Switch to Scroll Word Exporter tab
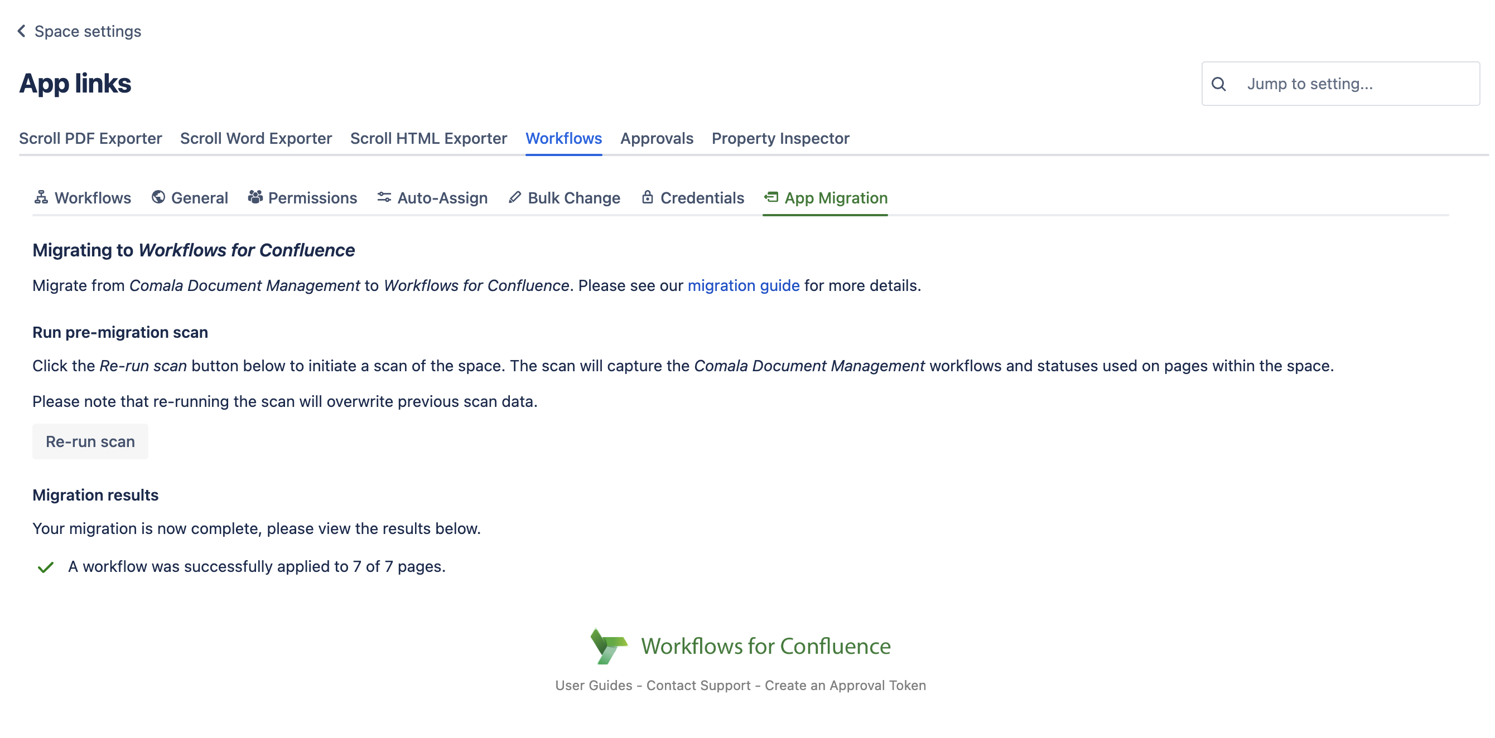 pos(255,139)
